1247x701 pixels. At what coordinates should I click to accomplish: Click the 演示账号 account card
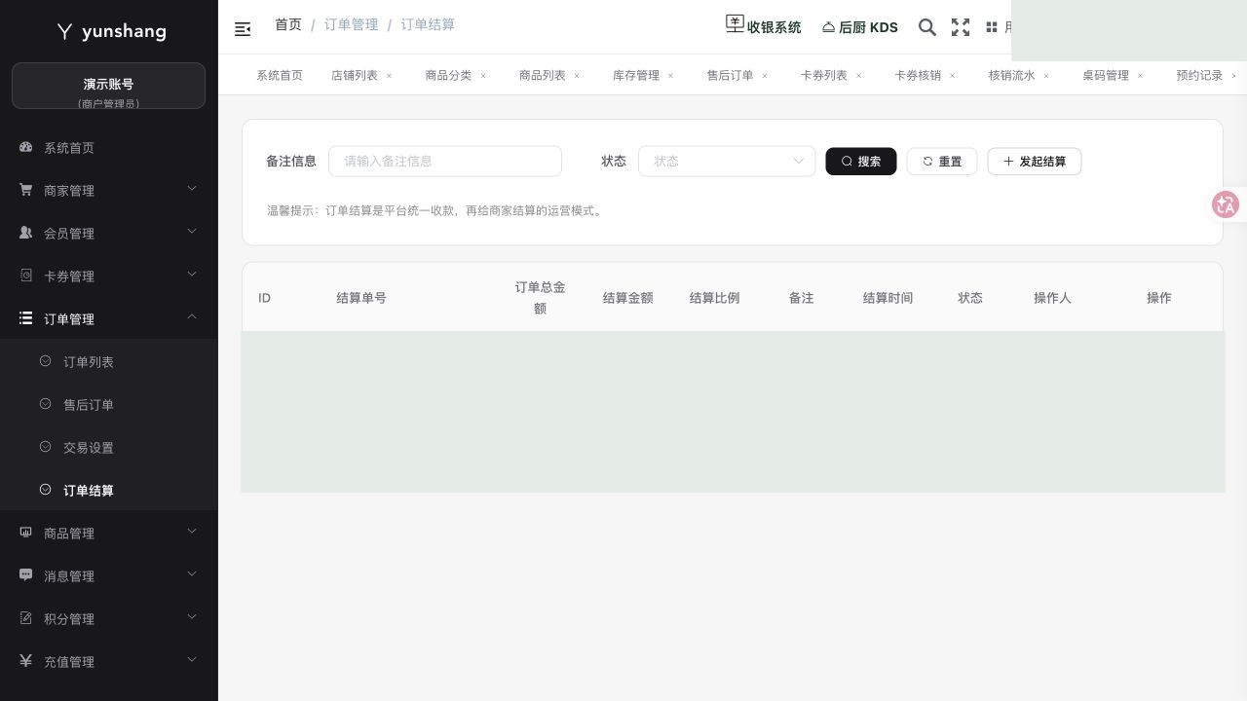coord(108,86)
